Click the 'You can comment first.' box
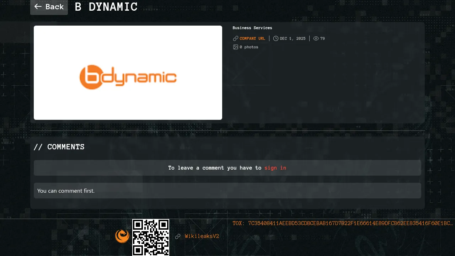 [227, 191]
